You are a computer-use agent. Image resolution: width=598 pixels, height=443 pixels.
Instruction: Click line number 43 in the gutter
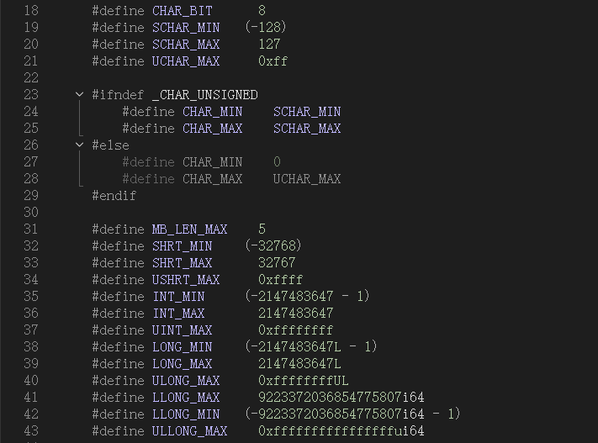pos(30,431)
